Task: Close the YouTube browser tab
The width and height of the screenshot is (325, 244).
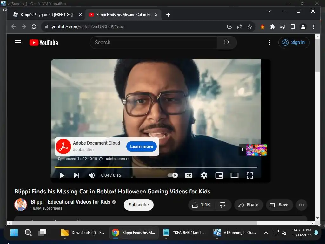Action: tap(156, 15)
